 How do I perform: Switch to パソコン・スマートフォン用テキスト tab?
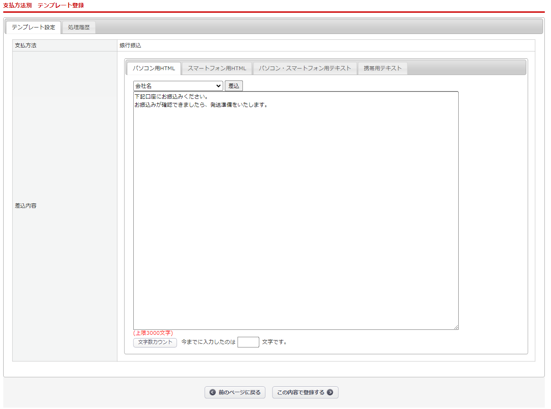[305, 69]
